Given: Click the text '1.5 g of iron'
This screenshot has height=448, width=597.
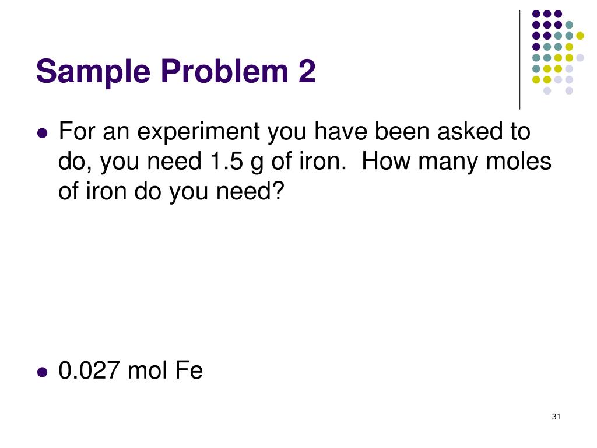Looking at the screenshot, I should (x=278, y=162).
